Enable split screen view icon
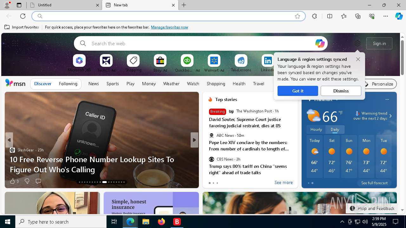The image size is (406, 228). [x=330, y=16]
